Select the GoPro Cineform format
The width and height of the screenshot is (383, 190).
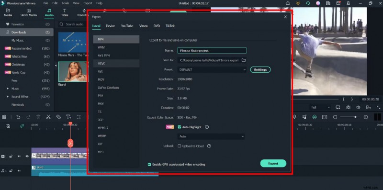116,88
